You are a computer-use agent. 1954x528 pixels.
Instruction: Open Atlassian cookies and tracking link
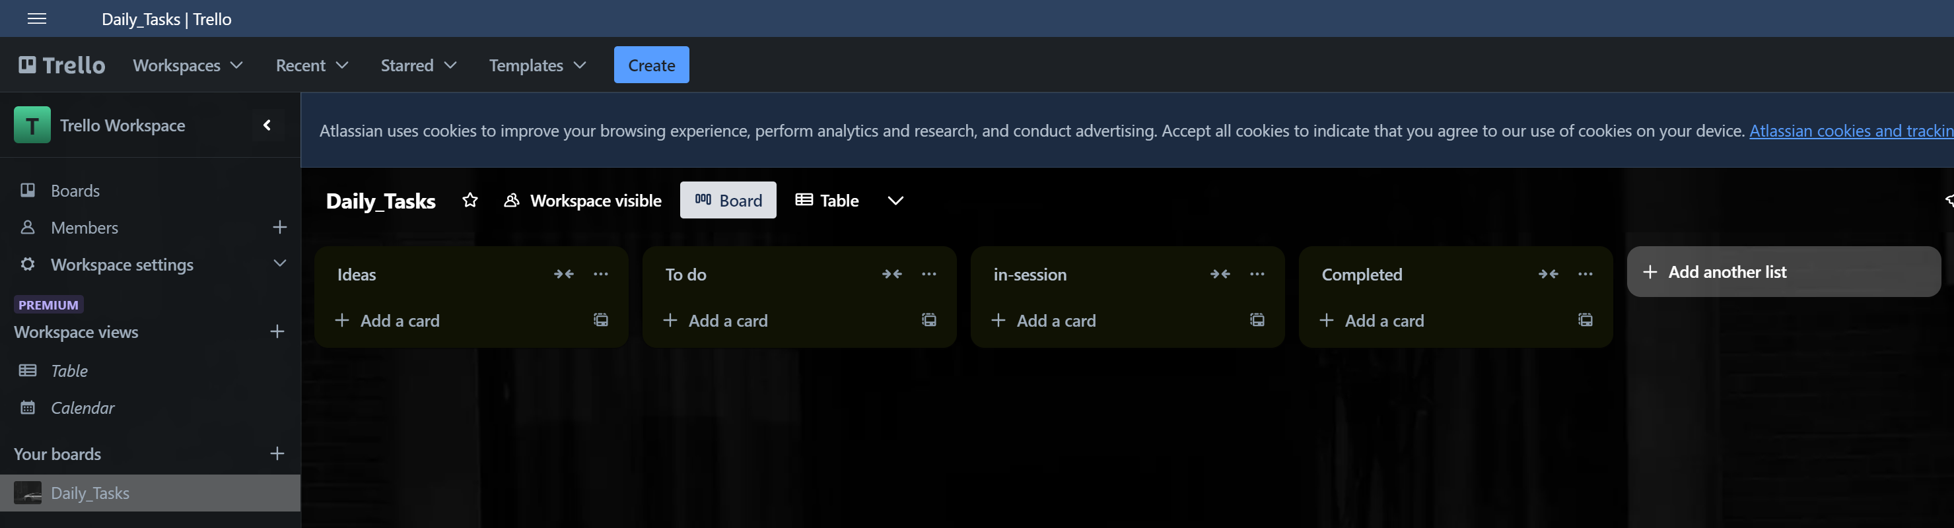tap(1851, 131)
